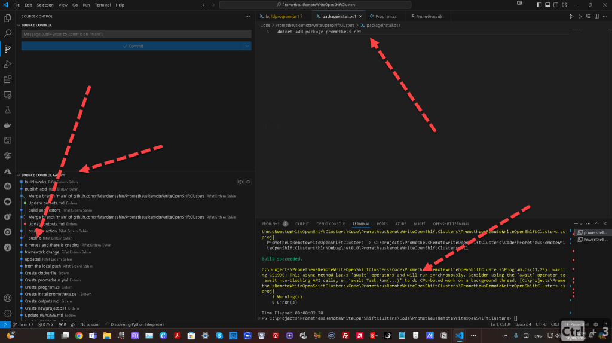The height and width of the screenshot is (343, 612).
Task: Click main branch selector in status bar
Action: tap(20, 324)
